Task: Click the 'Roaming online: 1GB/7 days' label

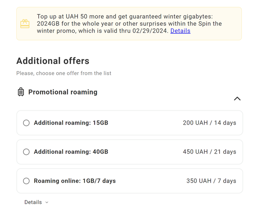Action: coord(75,181)
